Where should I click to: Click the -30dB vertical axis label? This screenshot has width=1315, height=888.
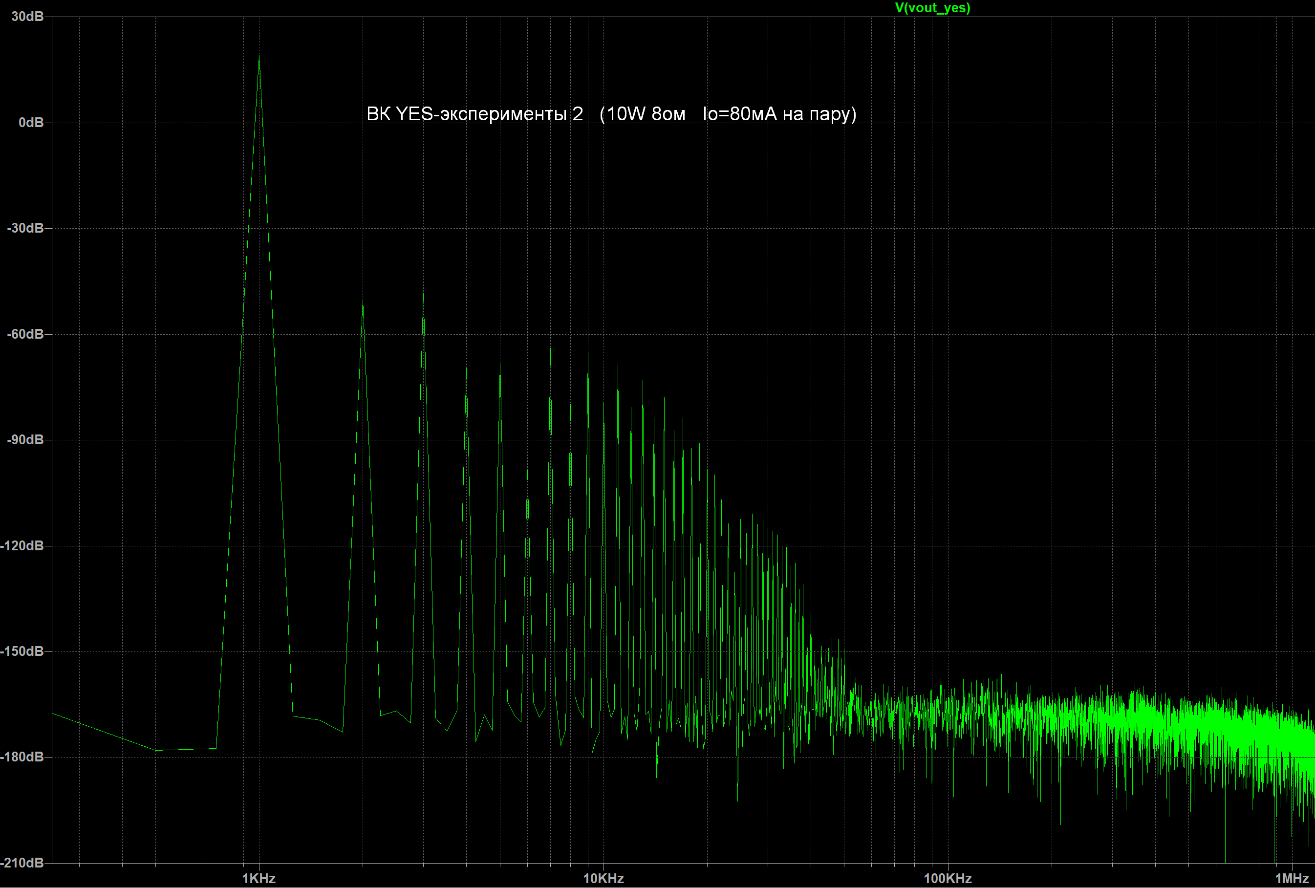pyautogui.click(x=25, y=228)
